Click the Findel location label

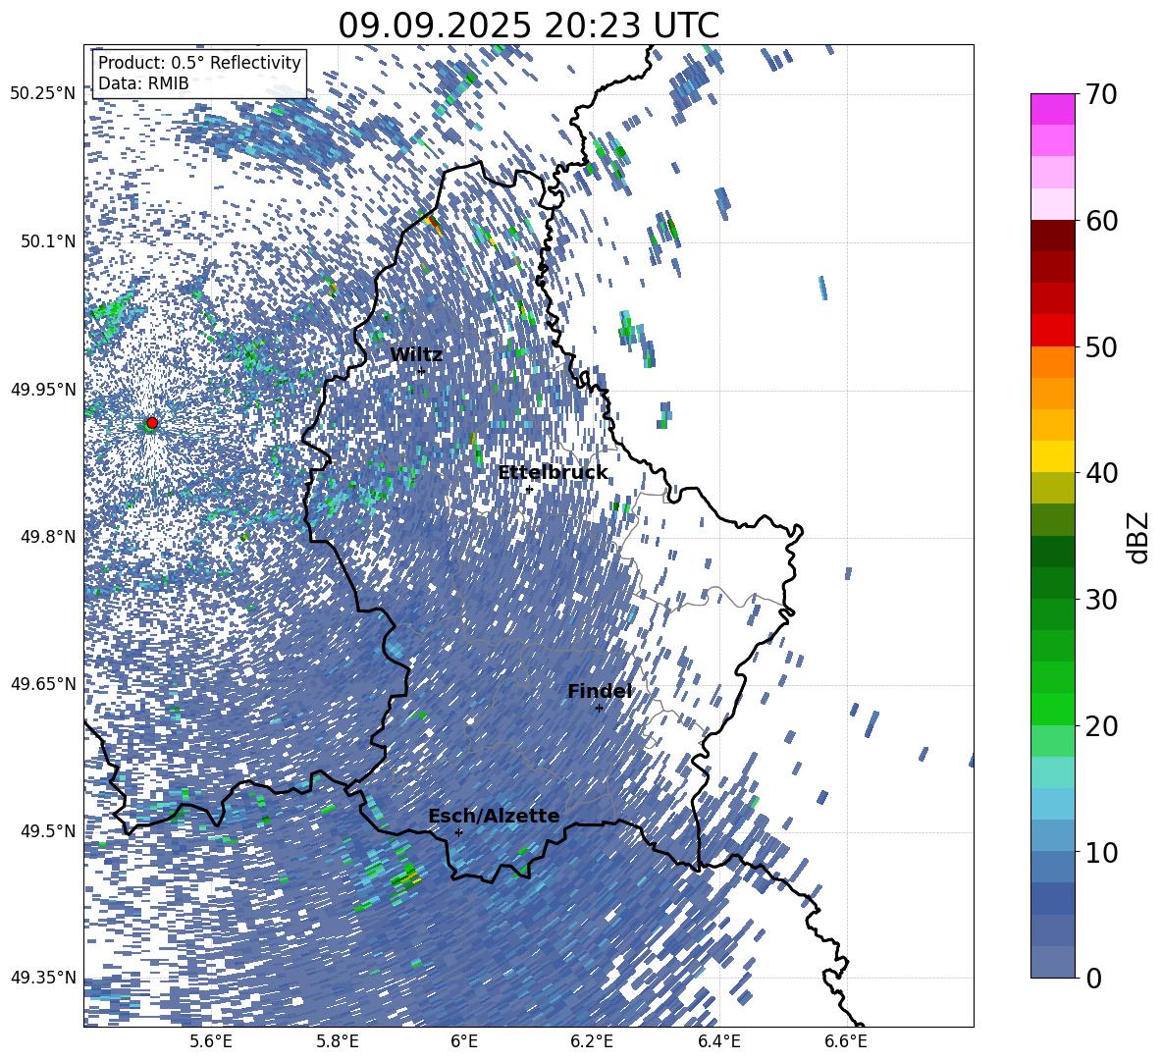(600, 691)
